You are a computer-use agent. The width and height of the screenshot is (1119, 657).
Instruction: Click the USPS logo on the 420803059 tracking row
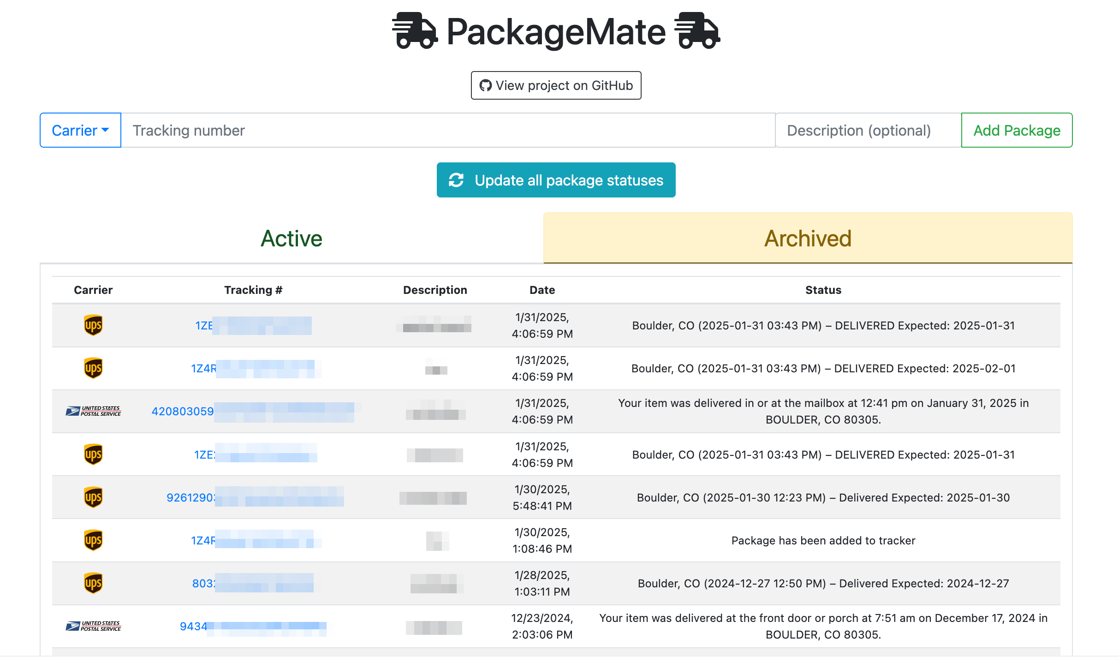click(x=93, y=411)
